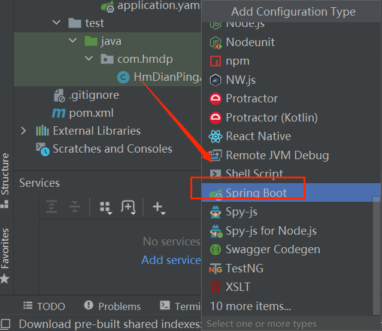Collapse the java folder node
Viewport: 382px width, 331px height.
(x=72, y=41)
